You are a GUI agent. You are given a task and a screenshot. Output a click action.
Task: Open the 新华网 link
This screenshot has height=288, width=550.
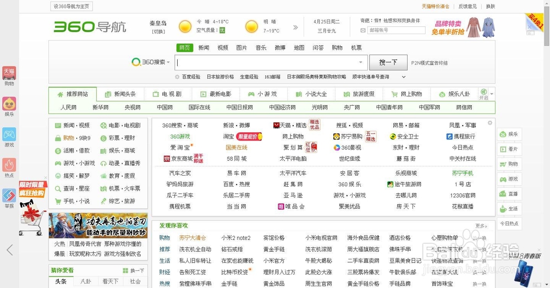point(100,107)
